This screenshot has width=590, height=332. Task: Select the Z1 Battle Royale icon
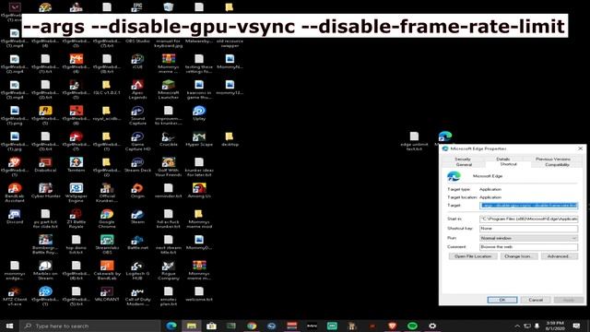point(76,219)
